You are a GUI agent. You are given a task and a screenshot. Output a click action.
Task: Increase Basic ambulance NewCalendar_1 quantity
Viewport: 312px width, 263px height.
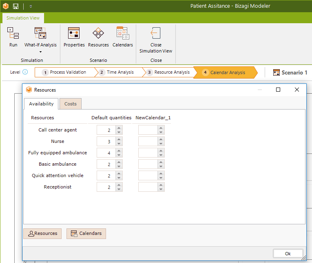tap(161, 162)
